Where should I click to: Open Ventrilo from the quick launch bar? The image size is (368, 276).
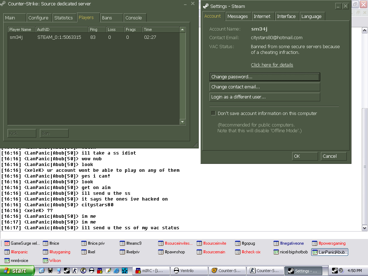pos(92,271)
